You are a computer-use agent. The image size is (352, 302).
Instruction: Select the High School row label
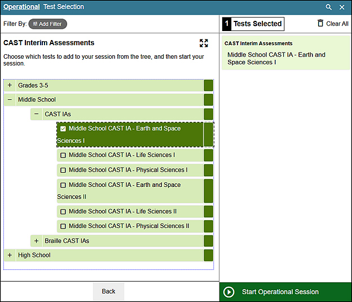(34, 255)
